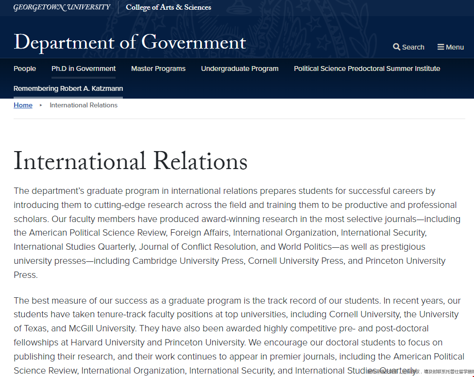Open the Department of Government title link

(130, 42)
